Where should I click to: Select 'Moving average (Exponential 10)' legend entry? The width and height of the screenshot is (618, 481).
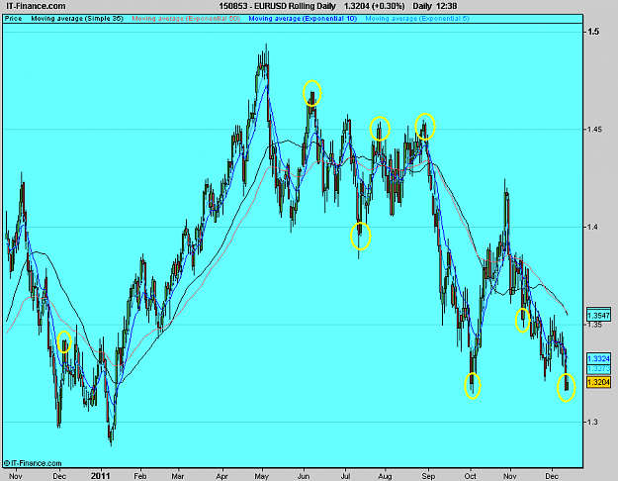point(303,19)
